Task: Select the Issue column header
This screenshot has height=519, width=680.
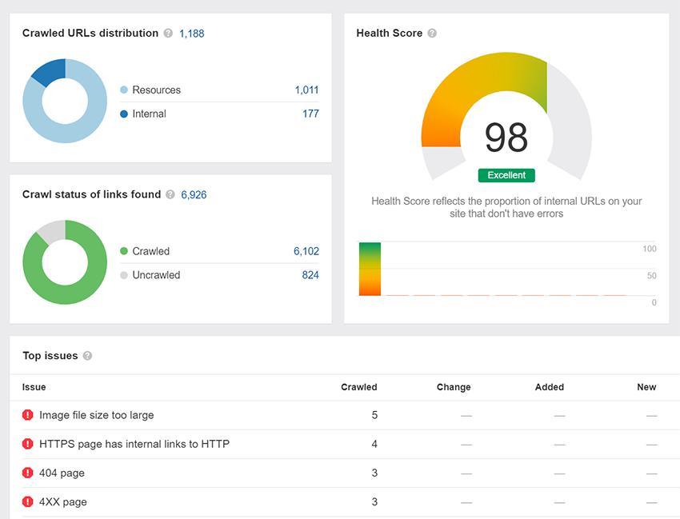Action: [34, 387]
